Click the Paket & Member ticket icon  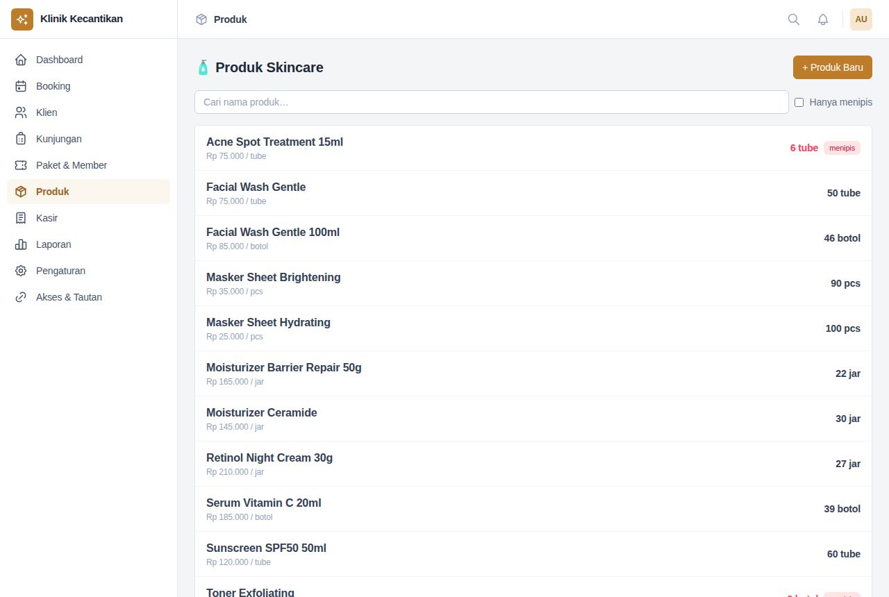coord(21,165)
